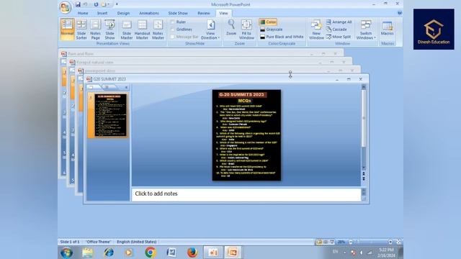This screenshot has height=259, width=461.
Task: Start Slide Show from ribbon
Action: [x=109, y=29]
